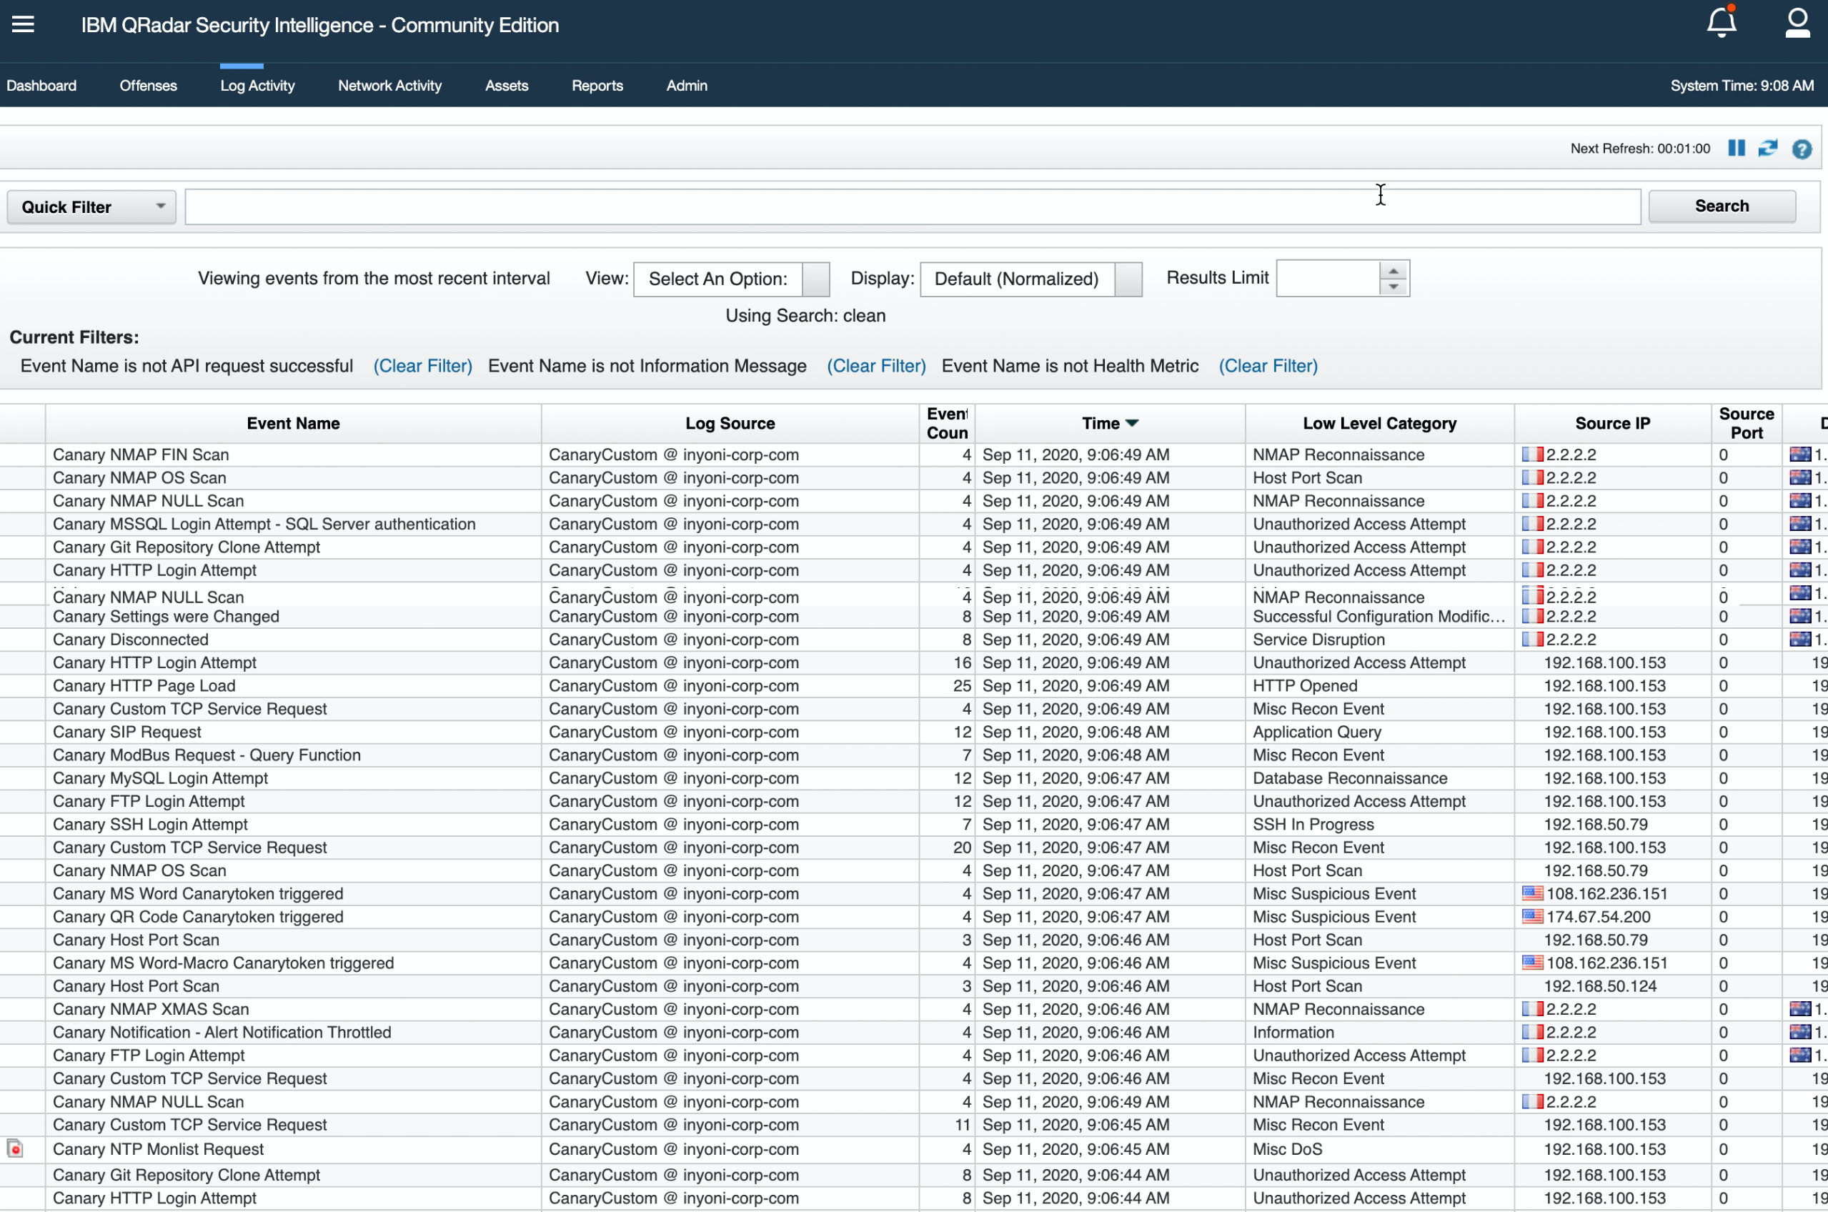The width and height of the screenshot is (1828, 1212).
Task: Open the help icon
Action: pyautogui.click(x=1802, y=149)
